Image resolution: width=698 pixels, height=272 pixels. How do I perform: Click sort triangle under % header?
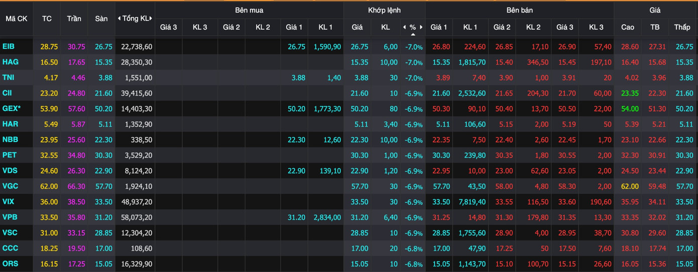click(x=413, y=34)
